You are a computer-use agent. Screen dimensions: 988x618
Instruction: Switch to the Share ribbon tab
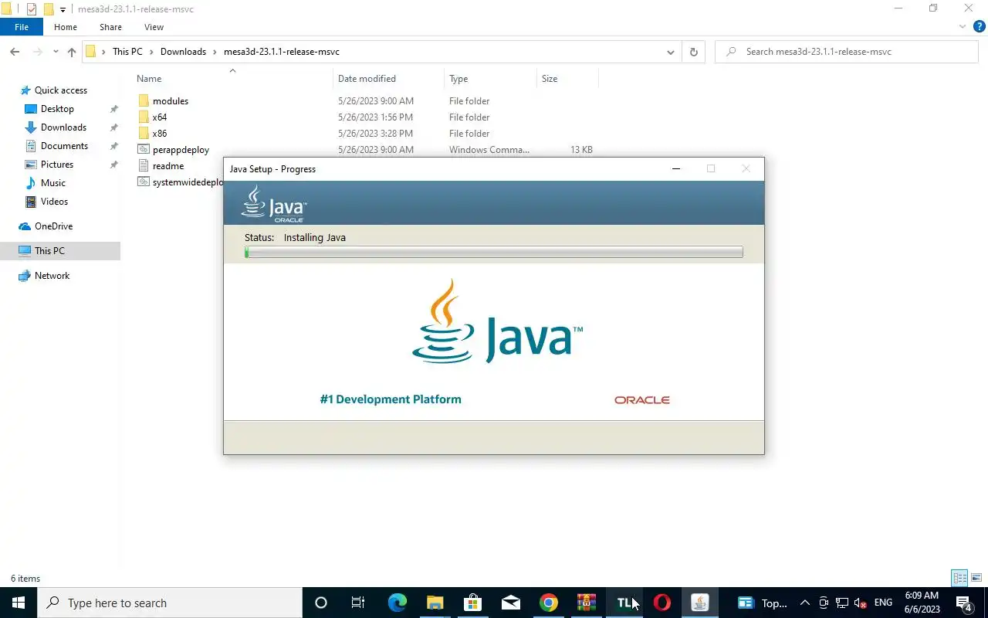pyautogui.click(x=110, y=27)
